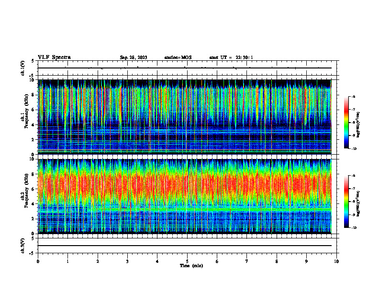Click the "-5" tick of ch.3(V) axis
The height and width of the screenshot is (293, 379).
(32, 253)
